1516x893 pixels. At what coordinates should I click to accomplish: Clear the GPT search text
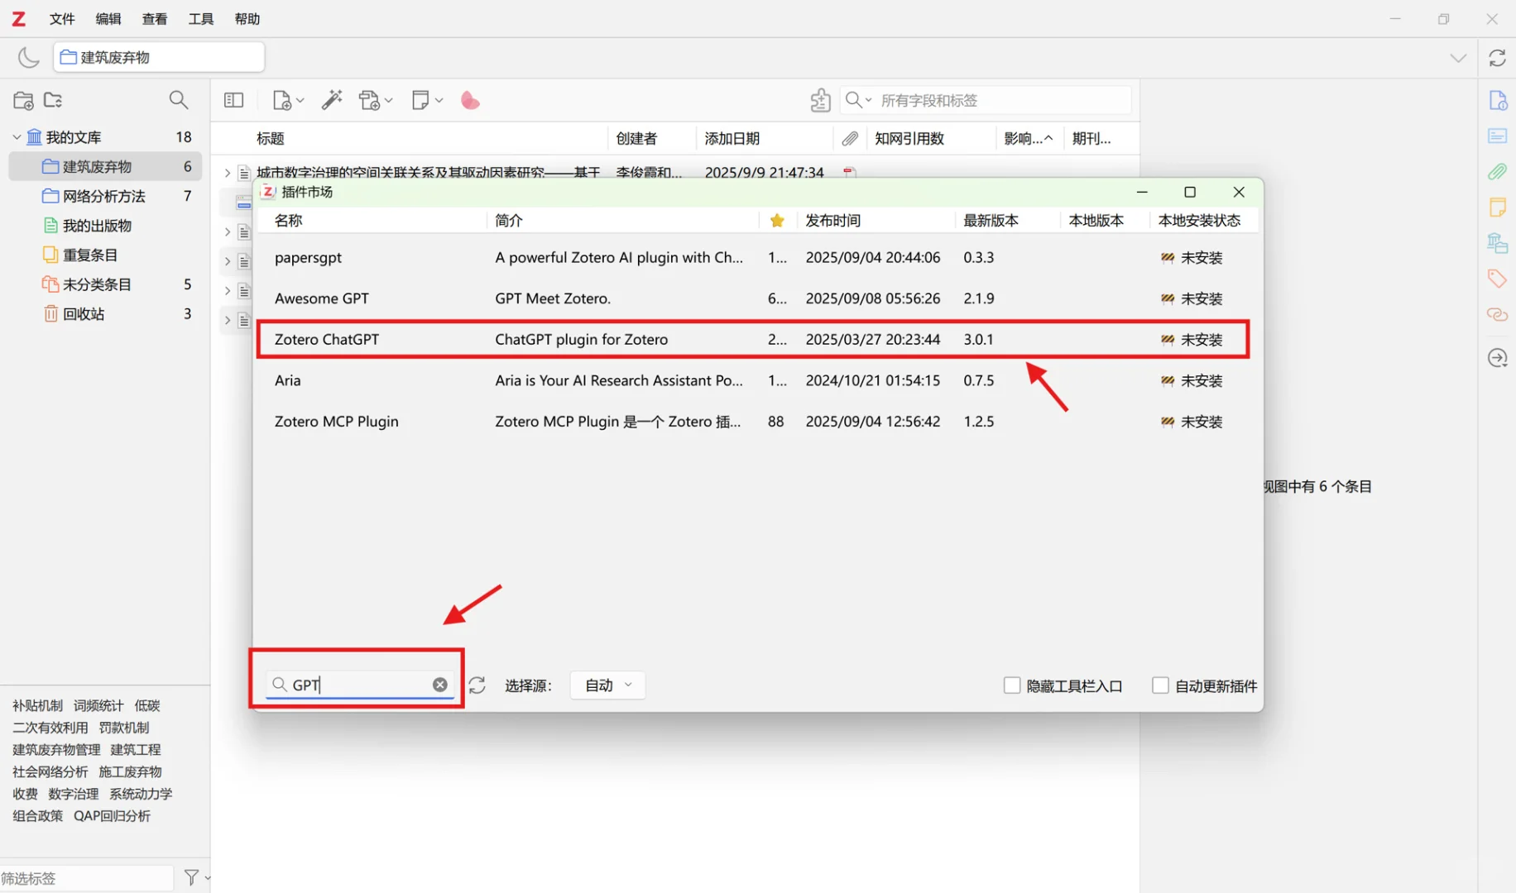tap(440, 685)
